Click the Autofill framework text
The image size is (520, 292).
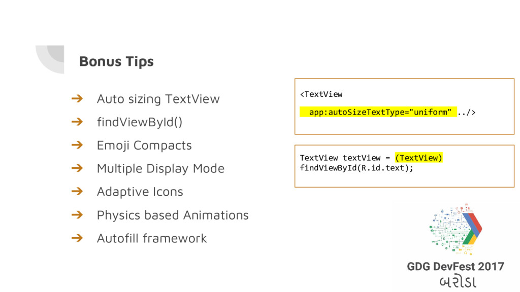152,238
